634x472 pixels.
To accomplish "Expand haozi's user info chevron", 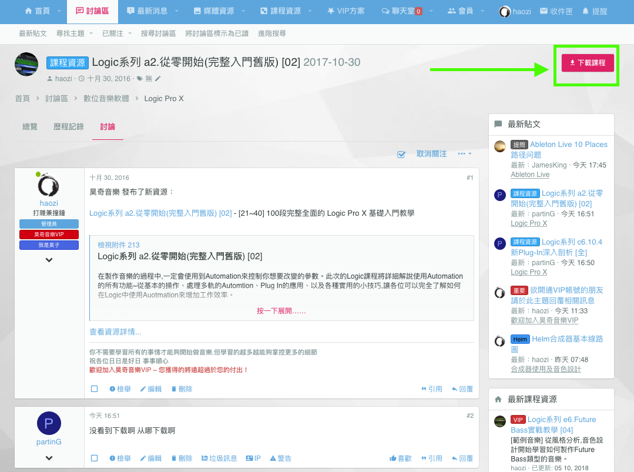I will tap(49, 260).
